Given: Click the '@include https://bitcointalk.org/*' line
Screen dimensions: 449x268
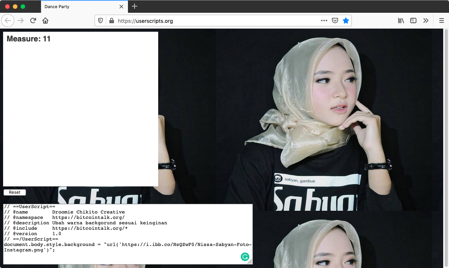Looking at the screenshot, I should click(66, 228).
